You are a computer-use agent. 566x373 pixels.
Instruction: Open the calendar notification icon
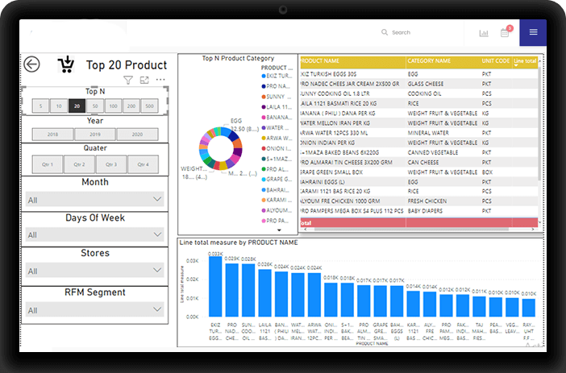coord(505,33)
